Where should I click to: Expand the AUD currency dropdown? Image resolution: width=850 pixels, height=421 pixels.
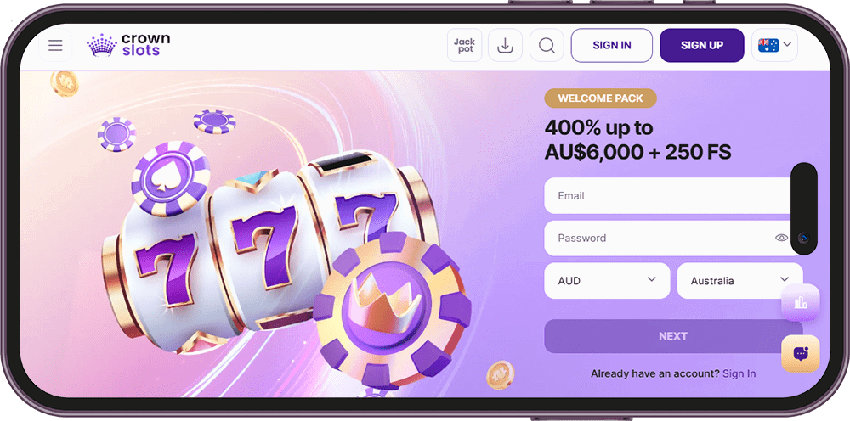(x=607, y=281)
